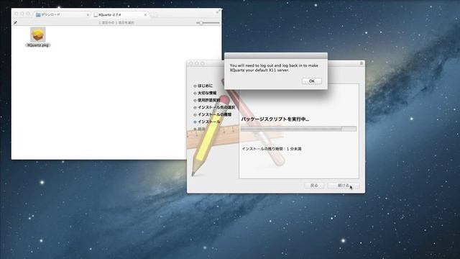The width and height of the screenshot is (460, 259).
Task: Select the はじめに installer step
Action: coord(203,86)
